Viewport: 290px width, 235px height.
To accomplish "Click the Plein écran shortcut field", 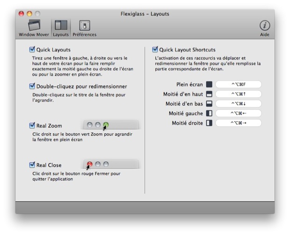I will tap(239, 85).
